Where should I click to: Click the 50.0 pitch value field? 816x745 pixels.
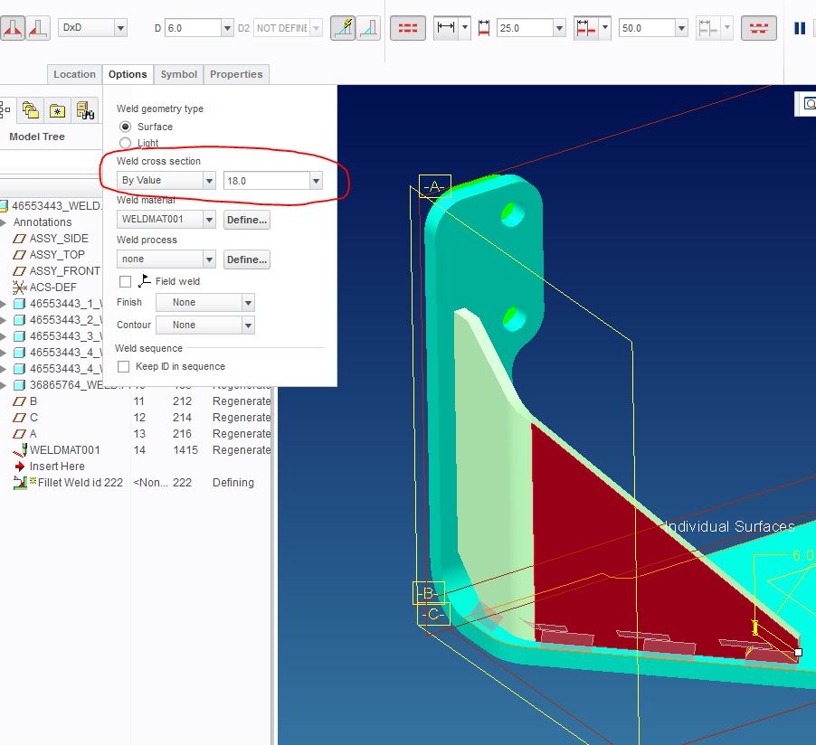pos(647,27)
